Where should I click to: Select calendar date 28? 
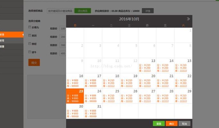[165, 96]
